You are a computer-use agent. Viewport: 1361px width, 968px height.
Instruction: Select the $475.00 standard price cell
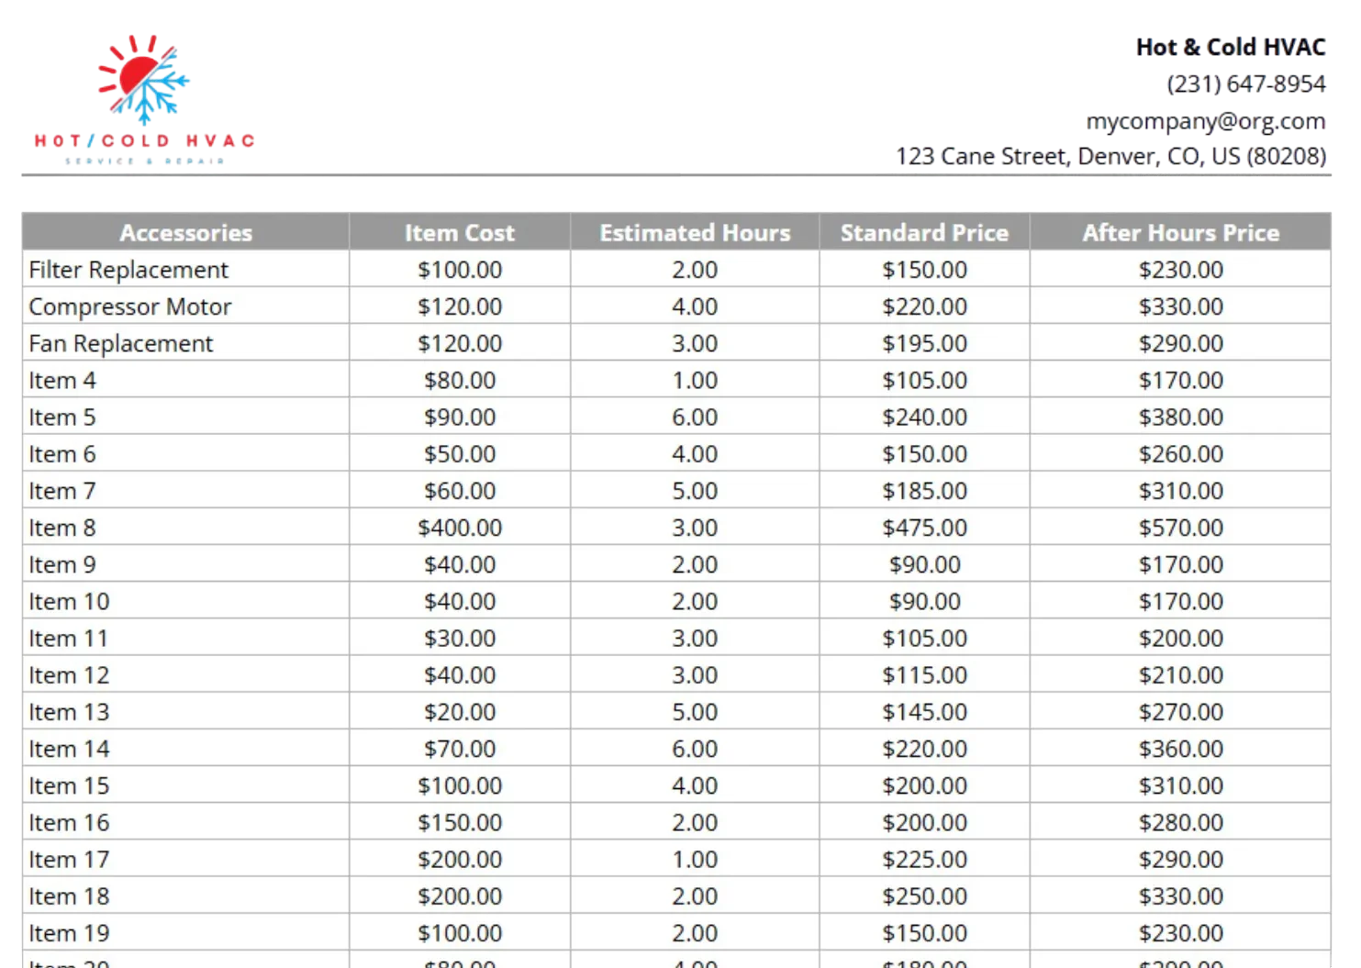tap(924, 528)
